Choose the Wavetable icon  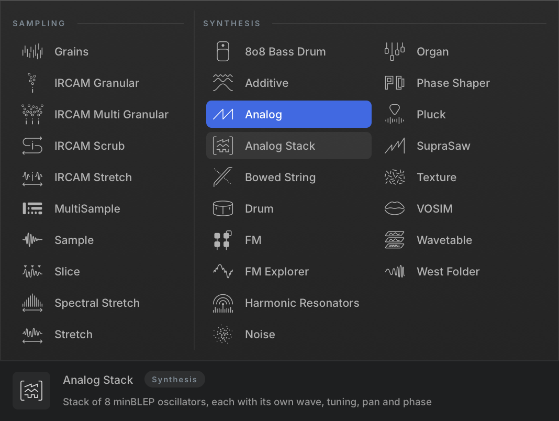click(x=395, y=240)
